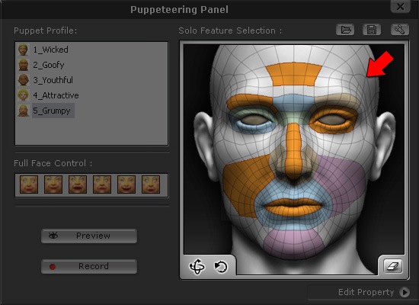Select the 5_Grumpy puppet profile
This screenshot has width=419, height=305.
tap(52, 111)
